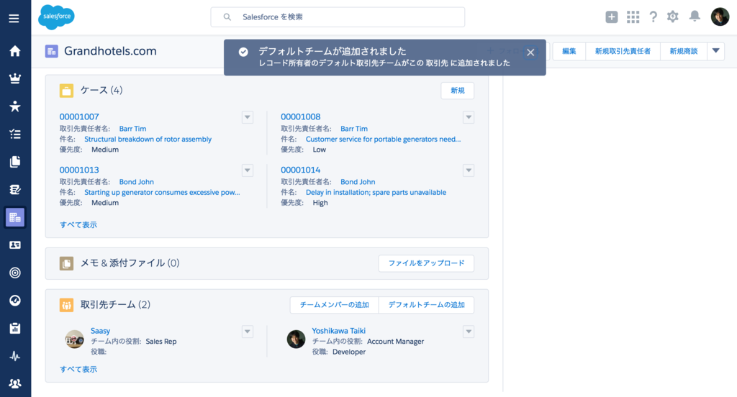Open actions dropdown for team member Saasy

pyautogui.click(x=248, y=332)
